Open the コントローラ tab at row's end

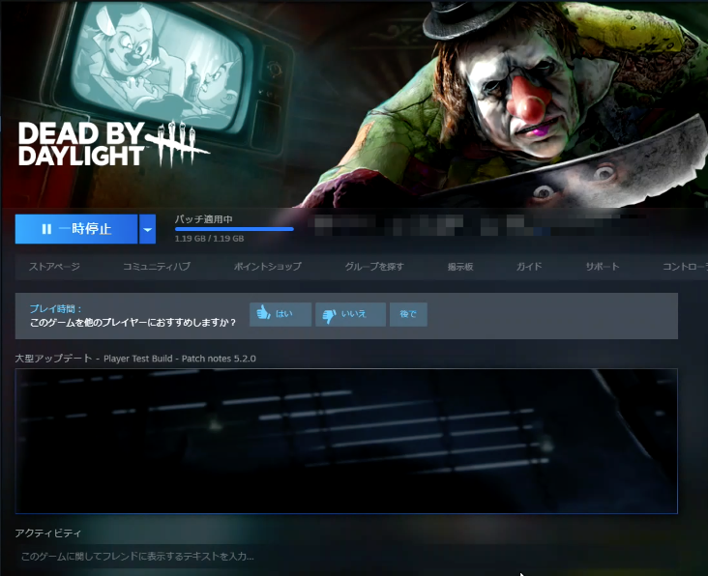click(x=685, y=267)
